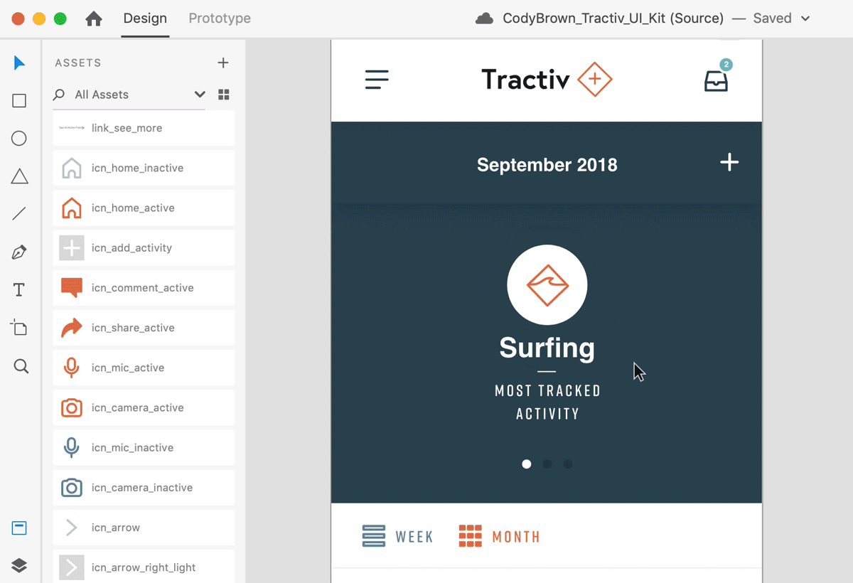Expand the All Assets filter dropdown

[x=200, y=95]
